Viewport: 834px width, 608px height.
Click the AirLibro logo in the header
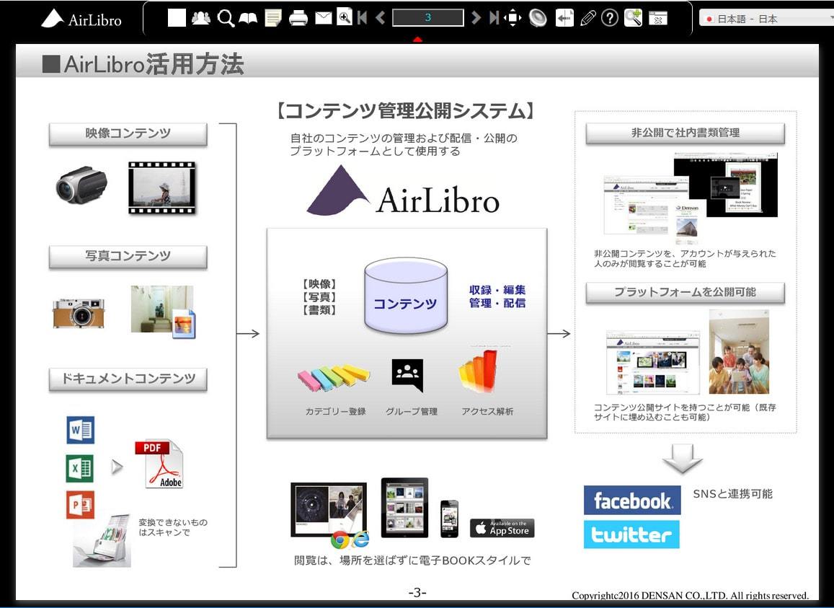click(81, 19)
